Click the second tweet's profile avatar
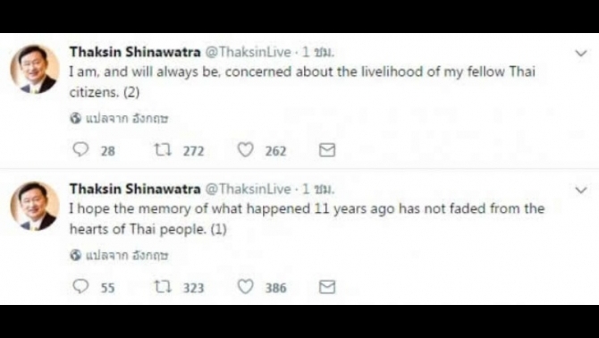This screenshot has height=338, width=599. coord(34,206)
